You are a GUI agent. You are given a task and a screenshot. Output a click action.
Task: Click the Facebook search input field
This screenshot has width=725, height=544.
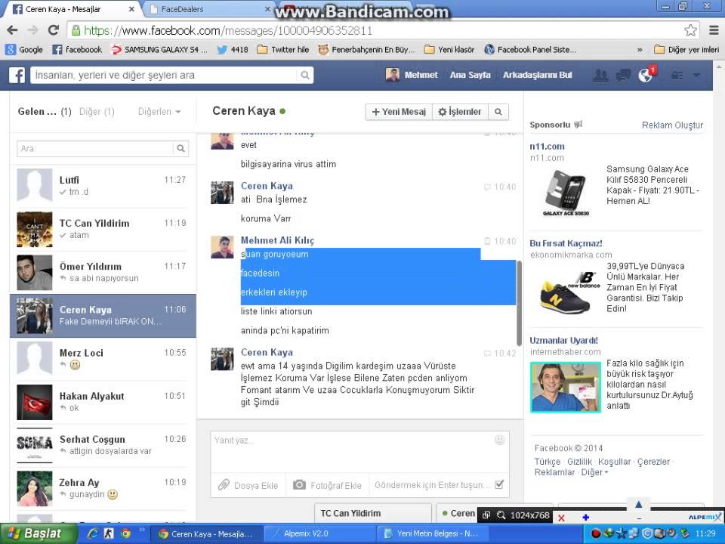164,75
